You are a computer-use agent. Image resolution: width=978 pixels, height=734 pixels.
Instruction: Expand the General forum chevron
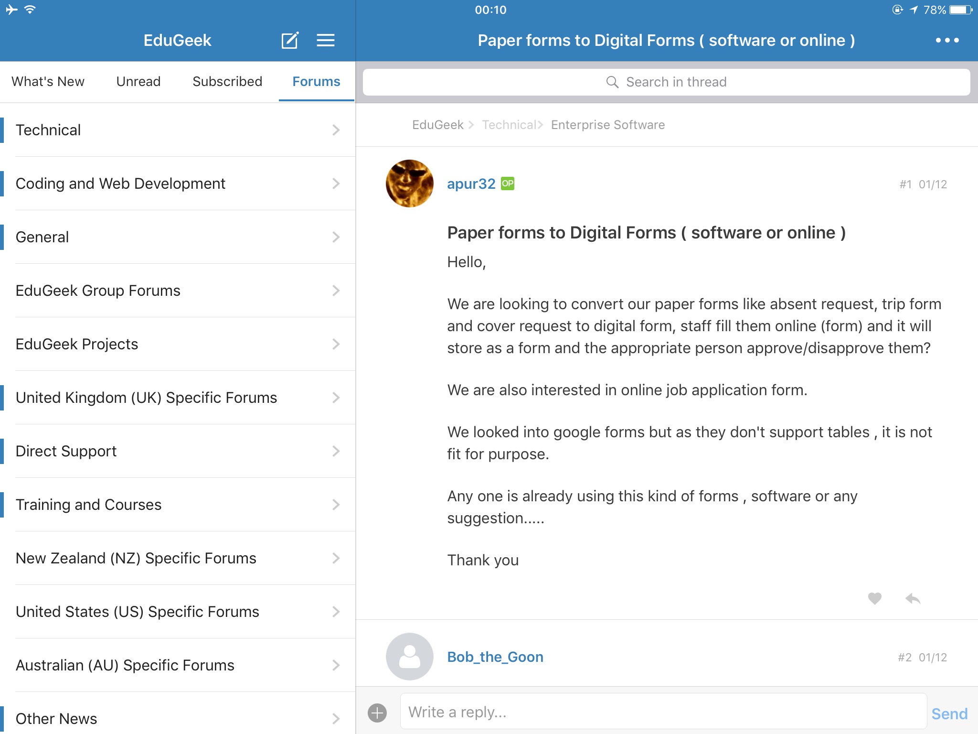336,237
